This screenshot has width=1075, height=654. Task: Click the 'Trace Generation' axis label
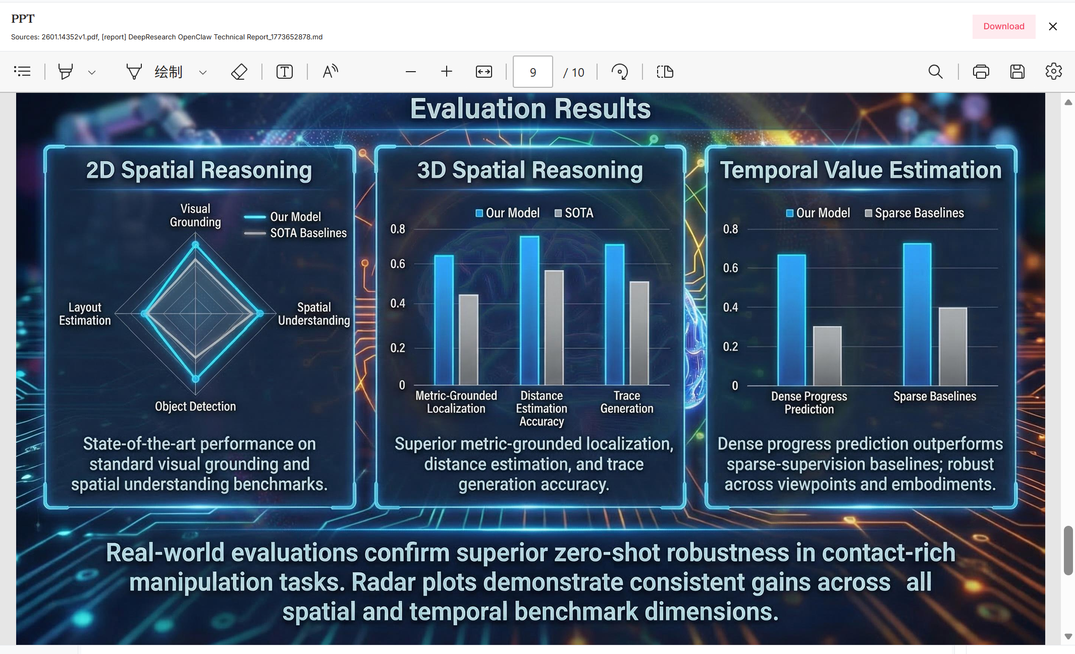click(x=627, y=402)
